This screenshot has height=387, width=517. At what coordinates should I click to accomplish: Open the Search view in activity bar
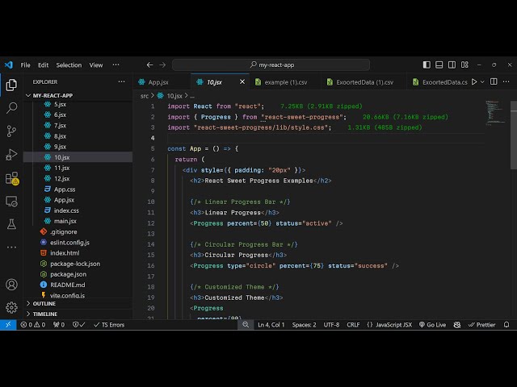coord(11,107)
